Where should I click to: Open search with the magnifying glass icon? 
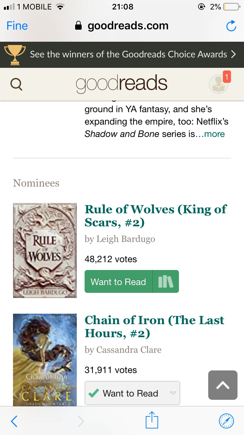pos(16,84)
